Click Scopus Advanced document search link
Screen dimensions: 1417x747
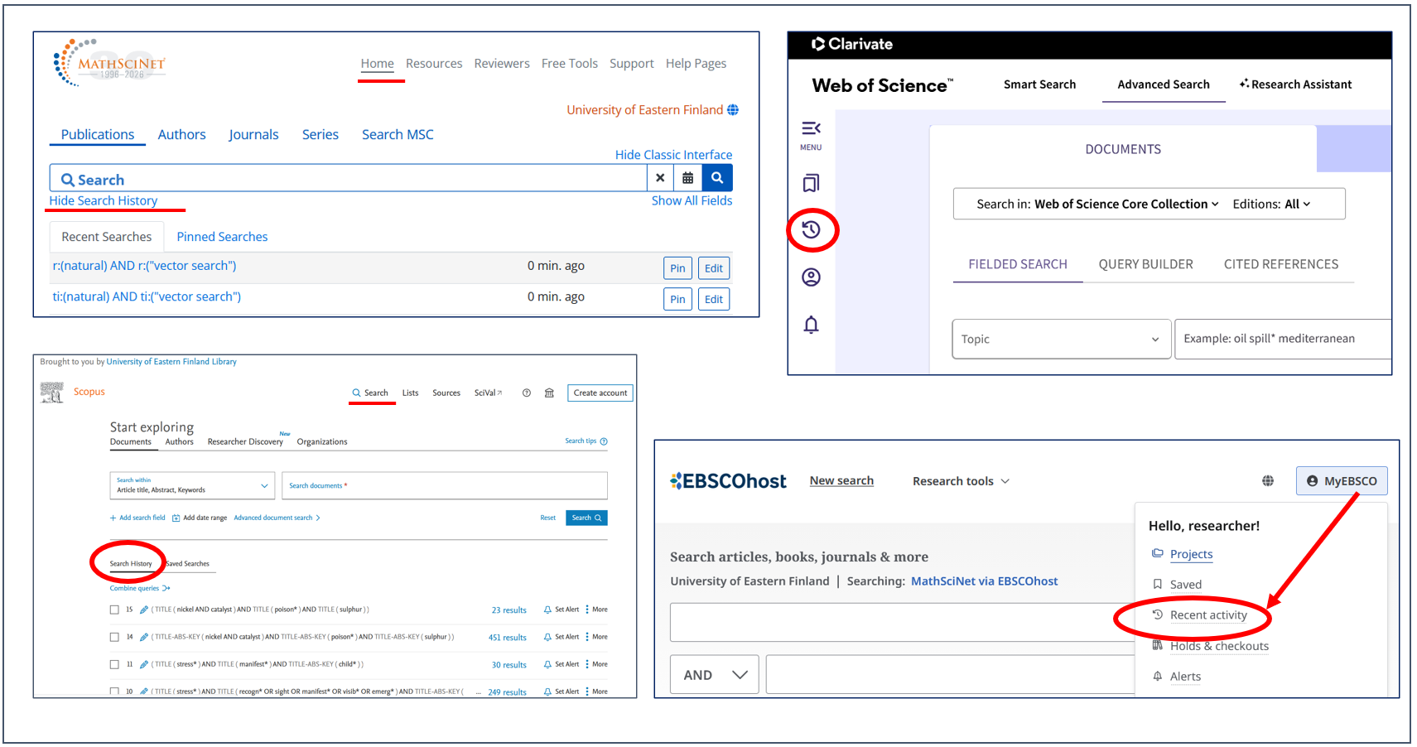coord(277,518)
